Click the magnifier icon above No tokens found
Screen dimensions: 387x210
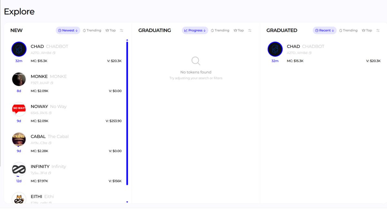196,61
